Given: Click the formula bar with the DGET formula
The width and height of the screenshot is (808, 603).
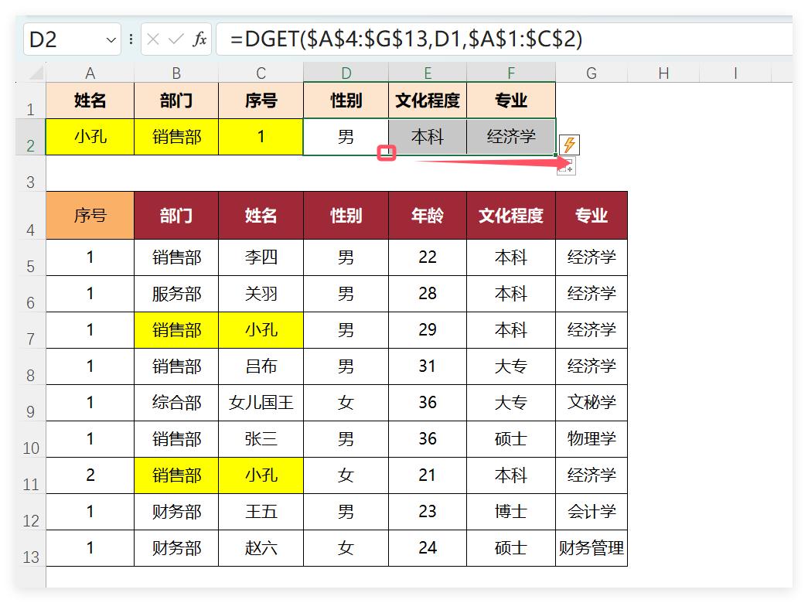Looking at the screenshot, I should (x=504, y=39).
